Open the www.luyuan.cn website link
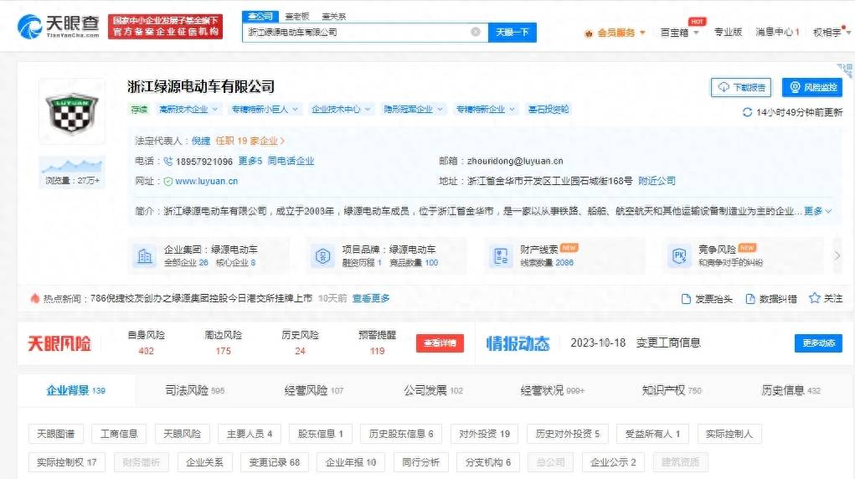The width and height of the screenshot is (855, 479). 206,181
